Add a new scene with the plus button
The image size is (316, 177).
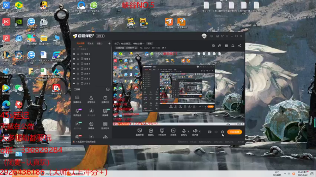(x=109, y=43)
